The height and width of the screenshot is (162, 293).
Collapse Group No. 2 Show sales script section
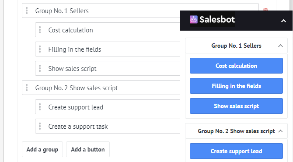pyautogui.click(x=280, y=131)
